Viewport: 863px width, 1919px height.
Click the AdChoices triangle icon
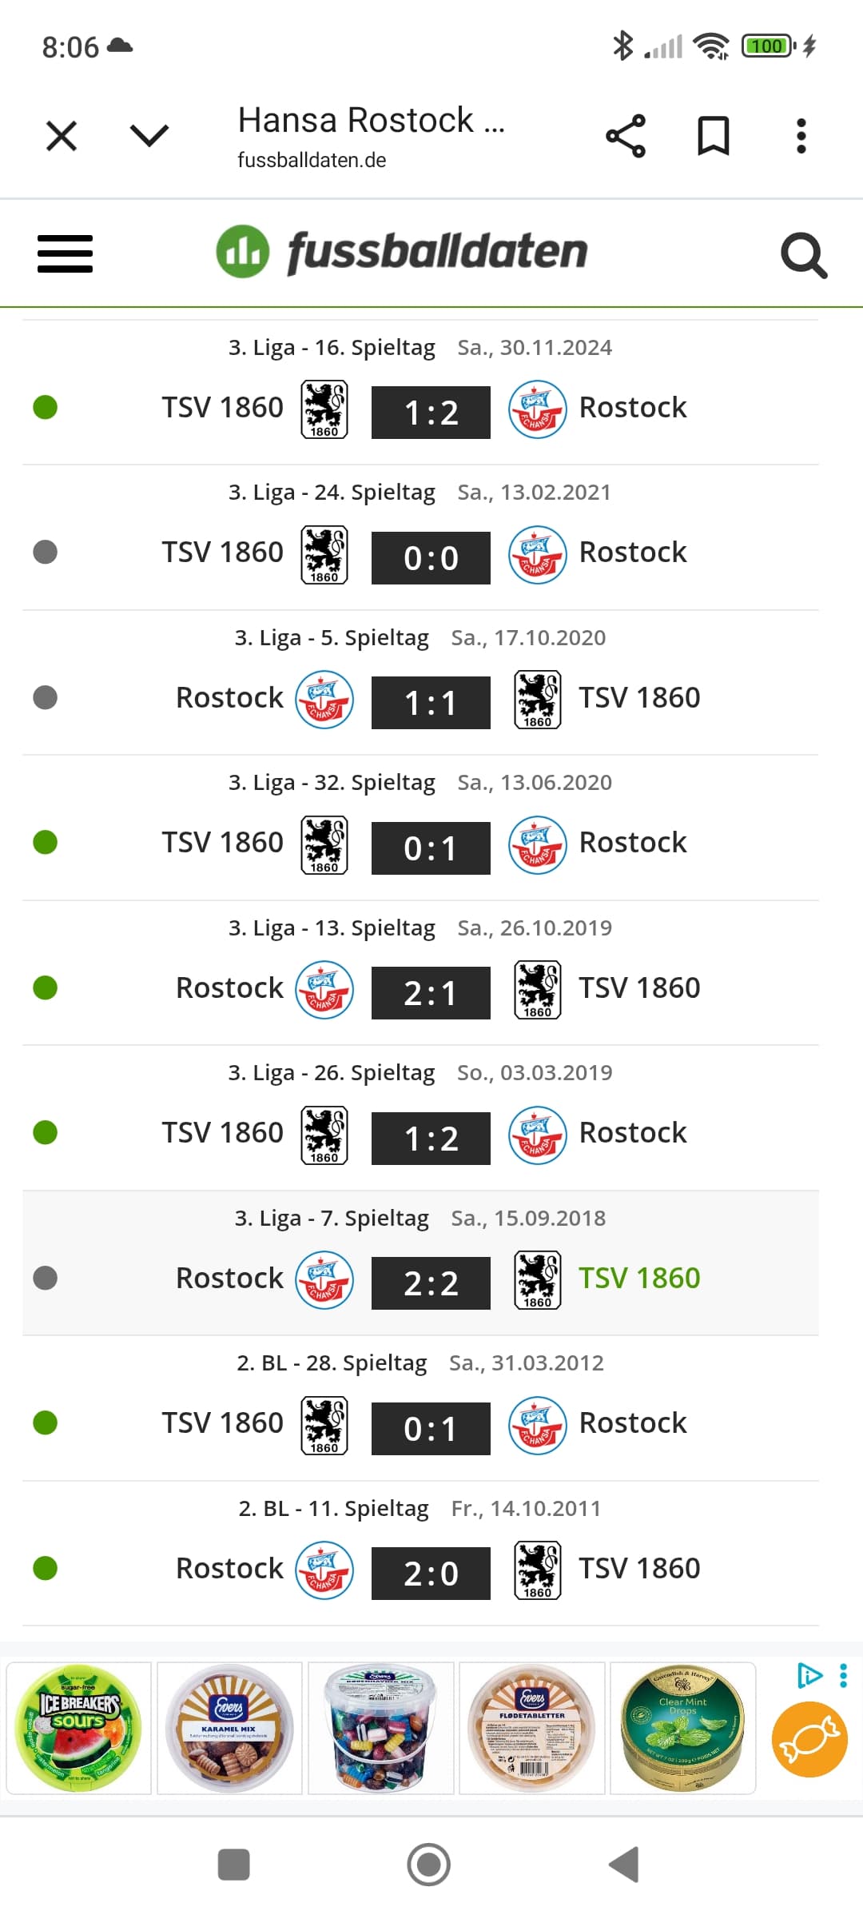point(809,1674)
